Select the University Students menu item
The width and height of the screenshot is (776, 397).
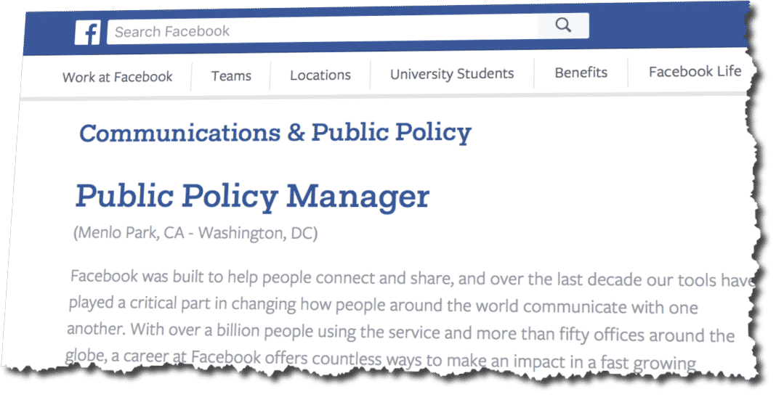(452, 74)
